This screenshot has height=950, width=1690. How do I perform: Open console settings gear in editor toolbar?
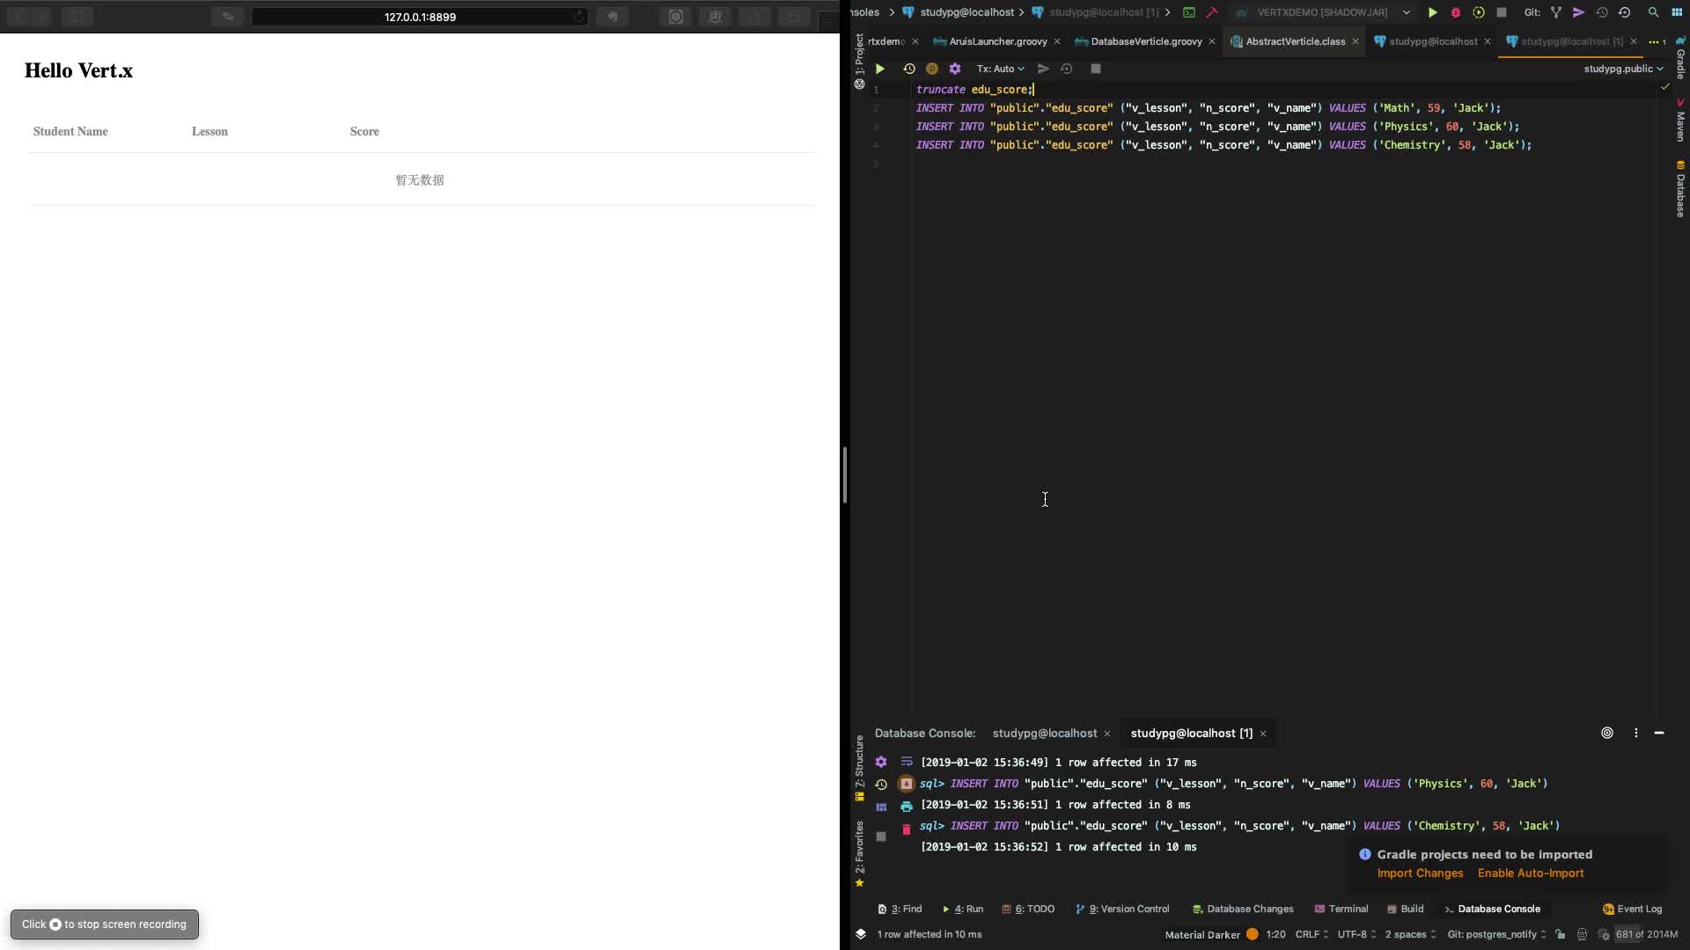point(955,69)
